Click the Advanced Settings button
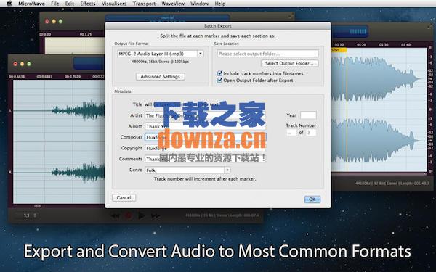The width and height of the screenshot is (436, 272). 160,77
